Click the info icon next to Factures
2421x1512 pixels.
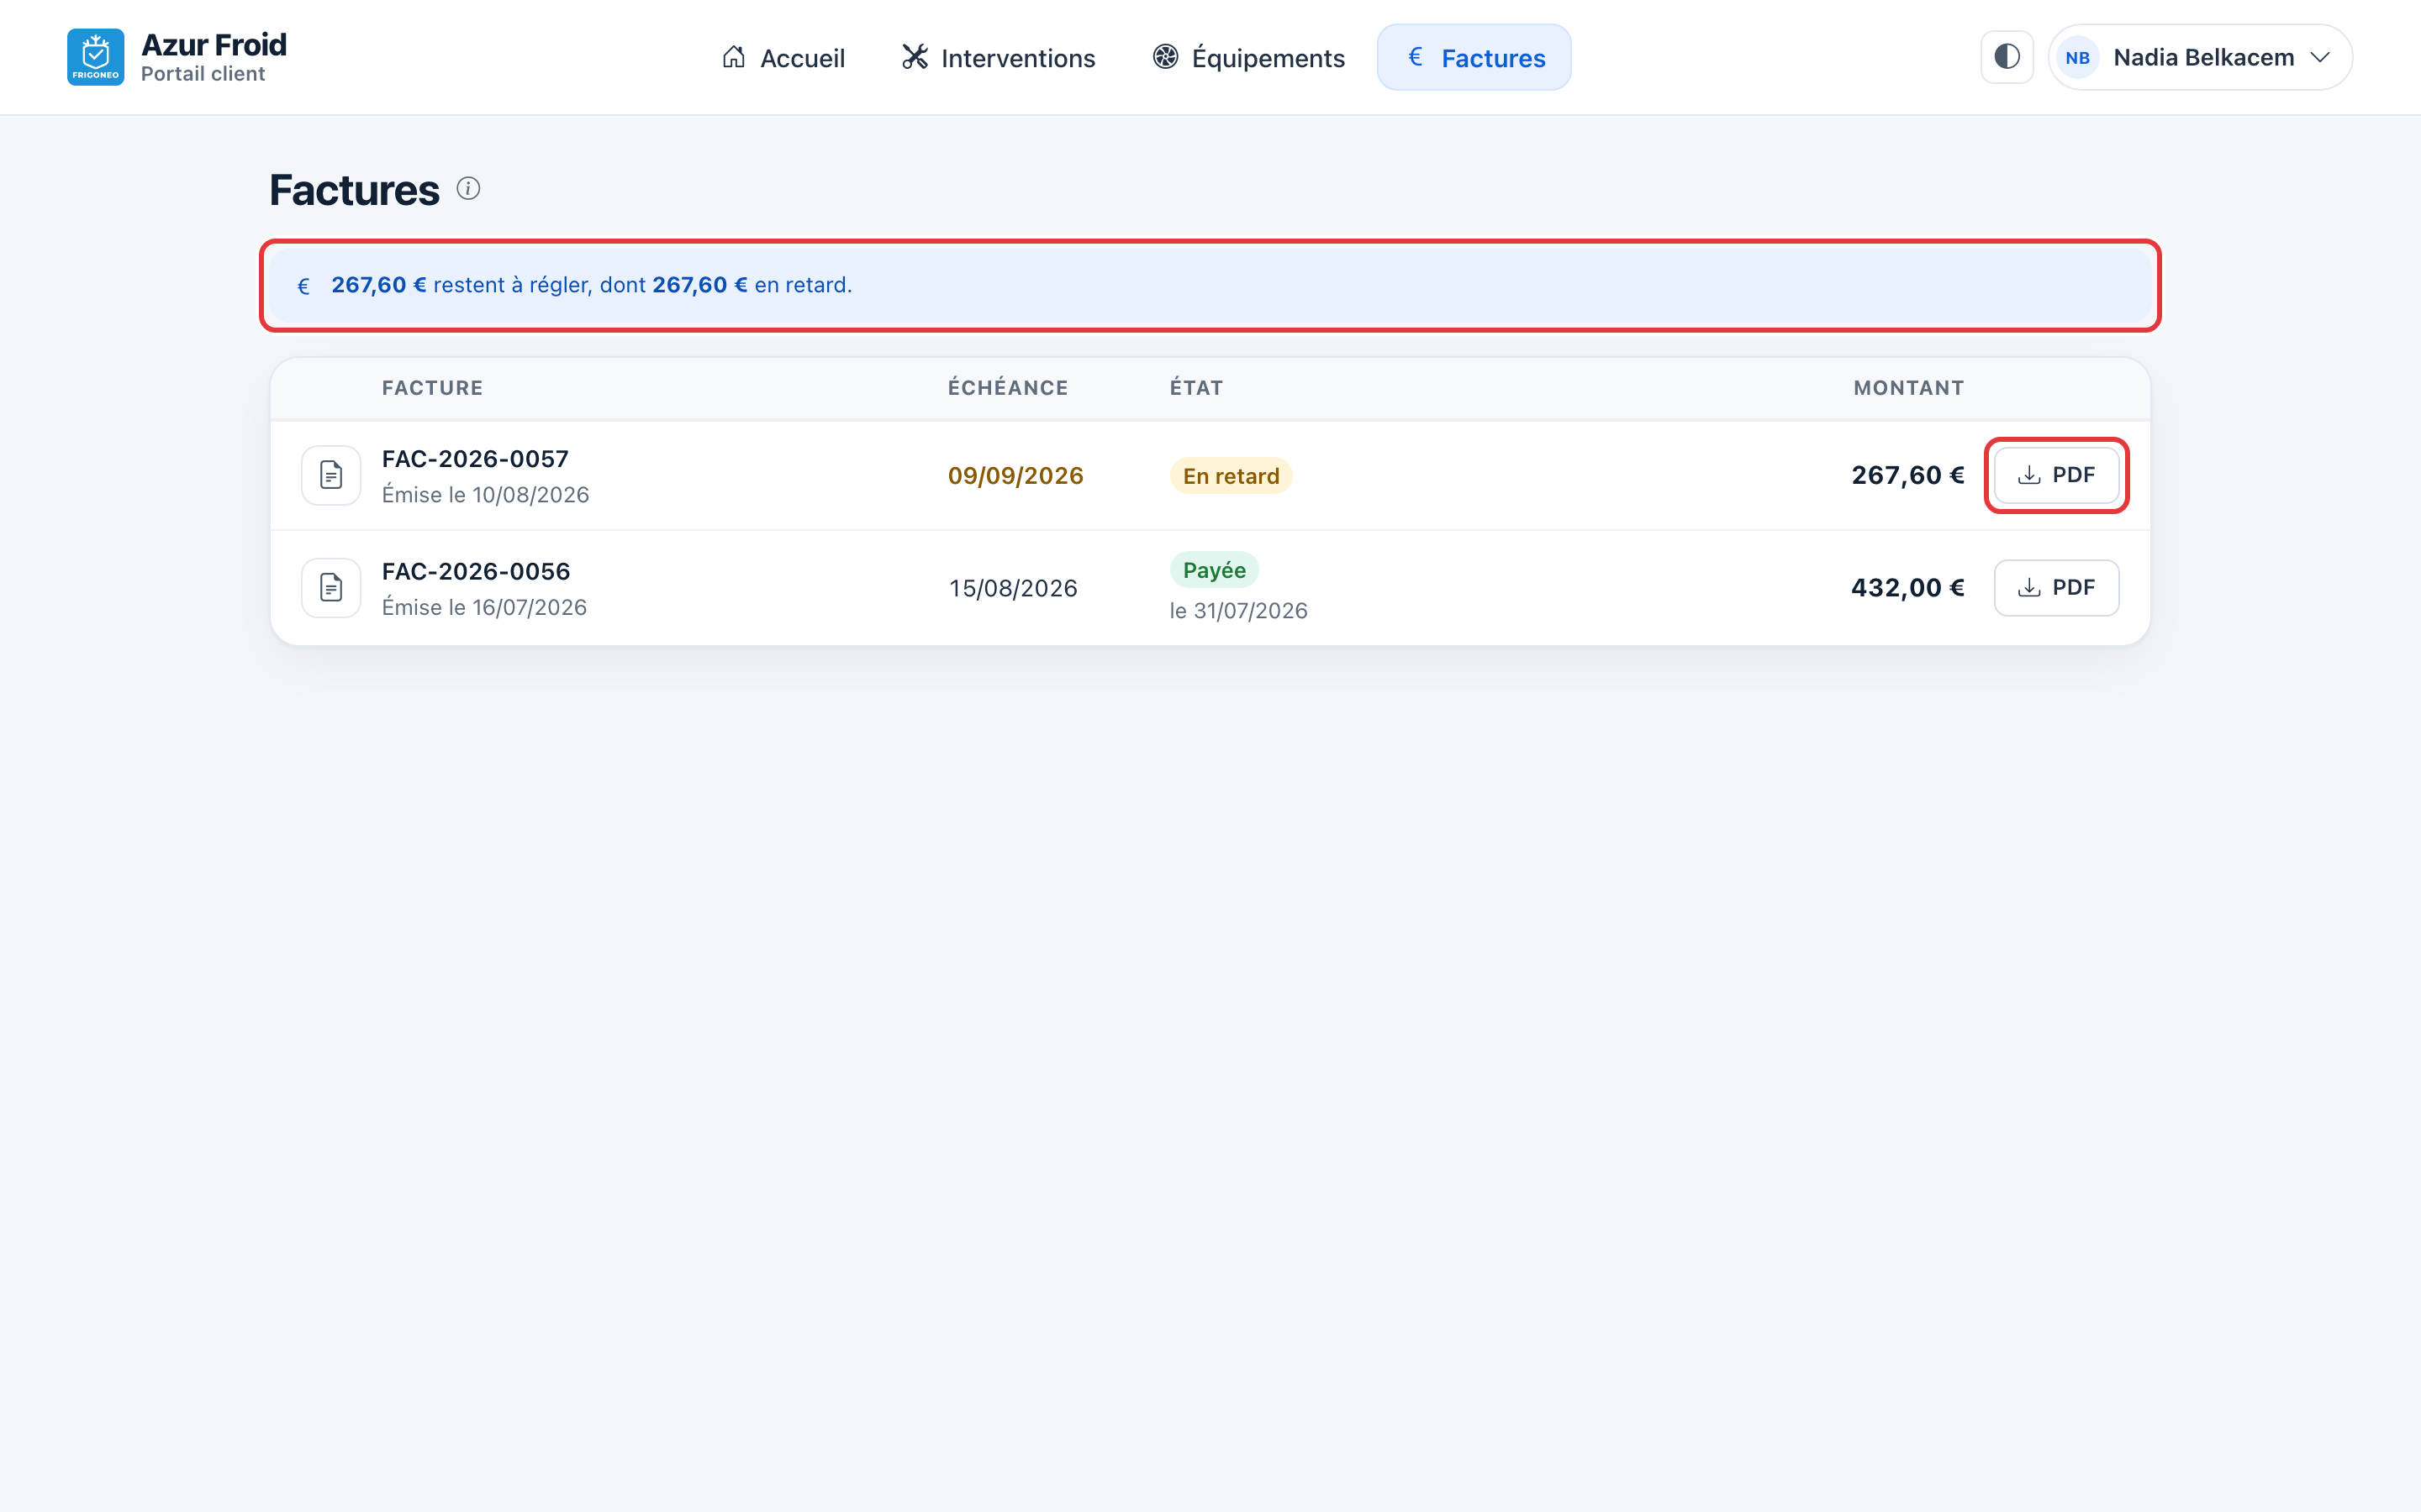pyautogui.click(x=468, y=188)
